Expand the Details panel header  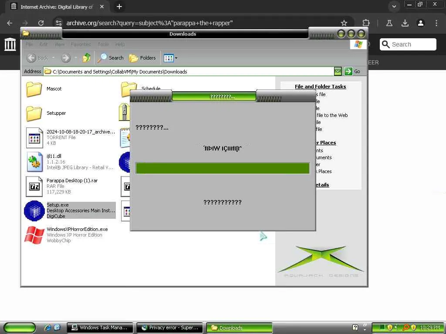(322, 184)
